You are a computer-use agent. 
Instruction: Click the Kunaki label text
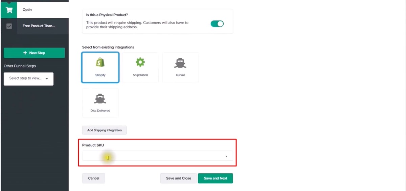click(x=180, y=75)
